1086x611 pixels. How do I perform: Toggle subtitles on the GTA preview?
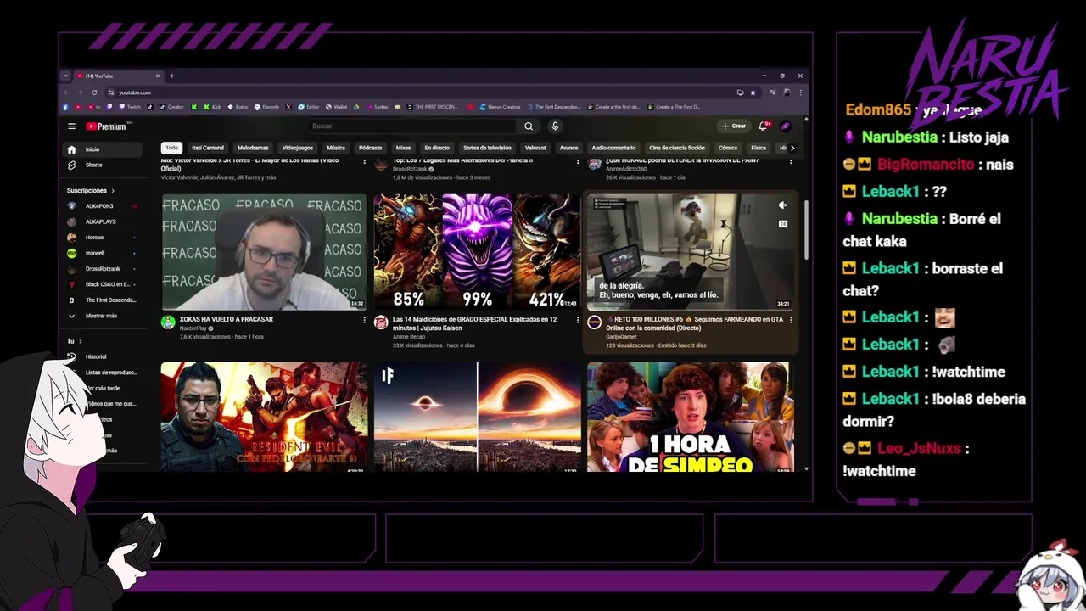point(783,224)
